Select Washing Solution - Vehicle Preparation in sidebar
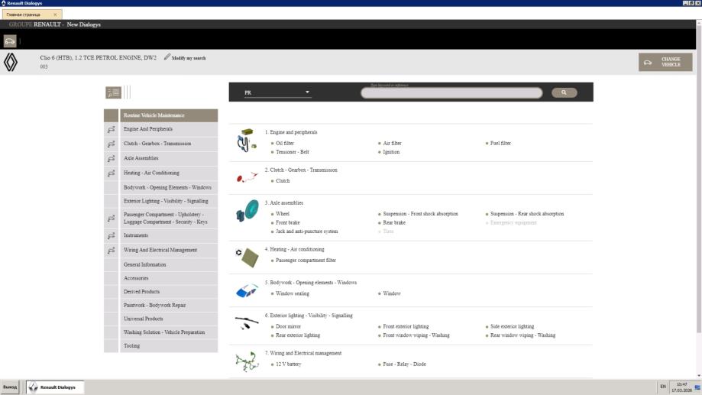702x395 pixels. [x=169, y=332]
